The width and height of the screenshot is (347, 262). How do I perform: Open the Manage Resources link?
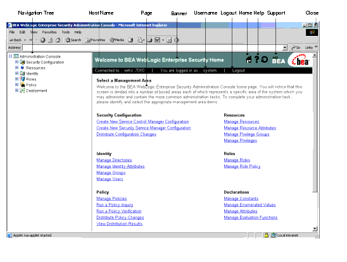pyautogui.click(x=241, y=122)
